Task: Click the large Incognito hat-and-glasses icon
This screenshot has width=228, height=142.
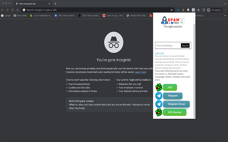Action: point(114,42)
